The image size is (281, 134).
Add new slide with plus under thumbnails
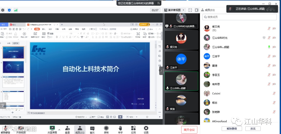coord(12,113)
